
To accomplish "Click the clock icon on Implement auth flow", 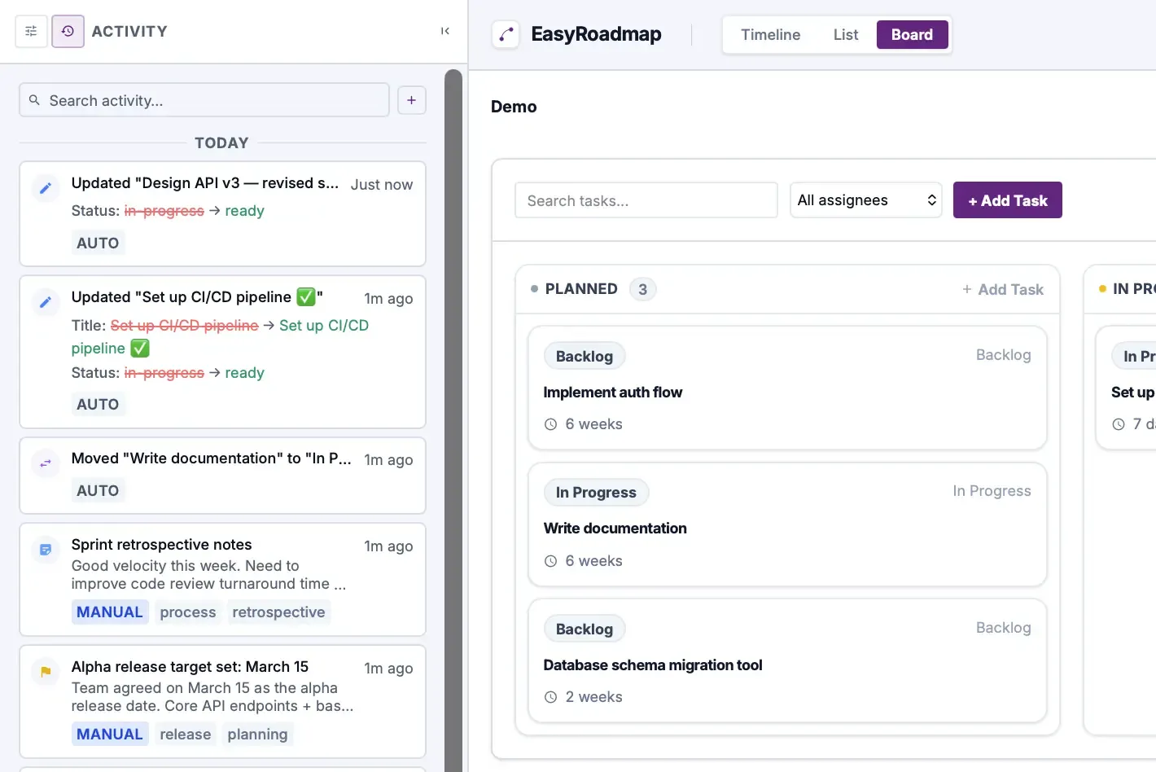I will 551,423.
